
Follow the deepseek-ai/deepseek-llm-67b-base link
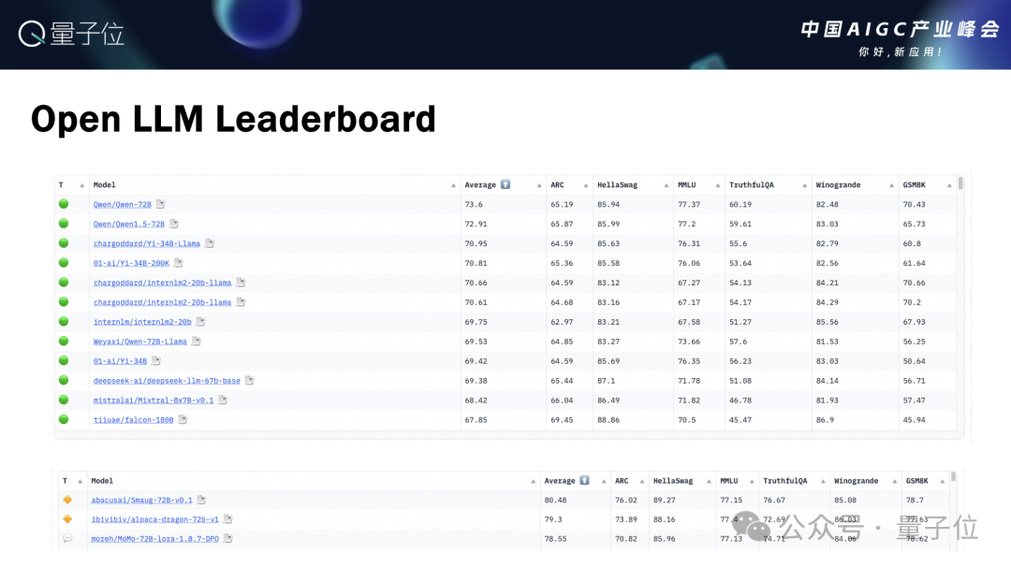point(167,381)
